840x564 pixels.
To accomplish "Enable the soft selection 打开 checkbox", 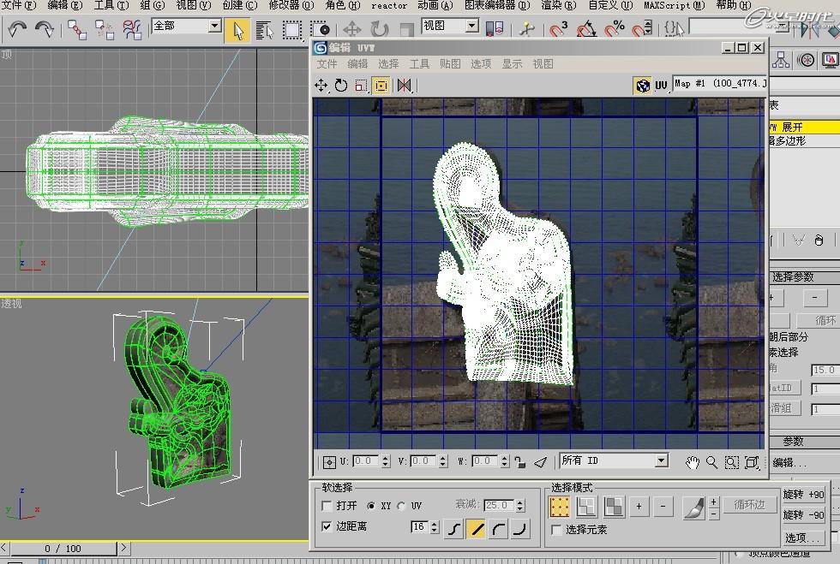I will [327, 506].
